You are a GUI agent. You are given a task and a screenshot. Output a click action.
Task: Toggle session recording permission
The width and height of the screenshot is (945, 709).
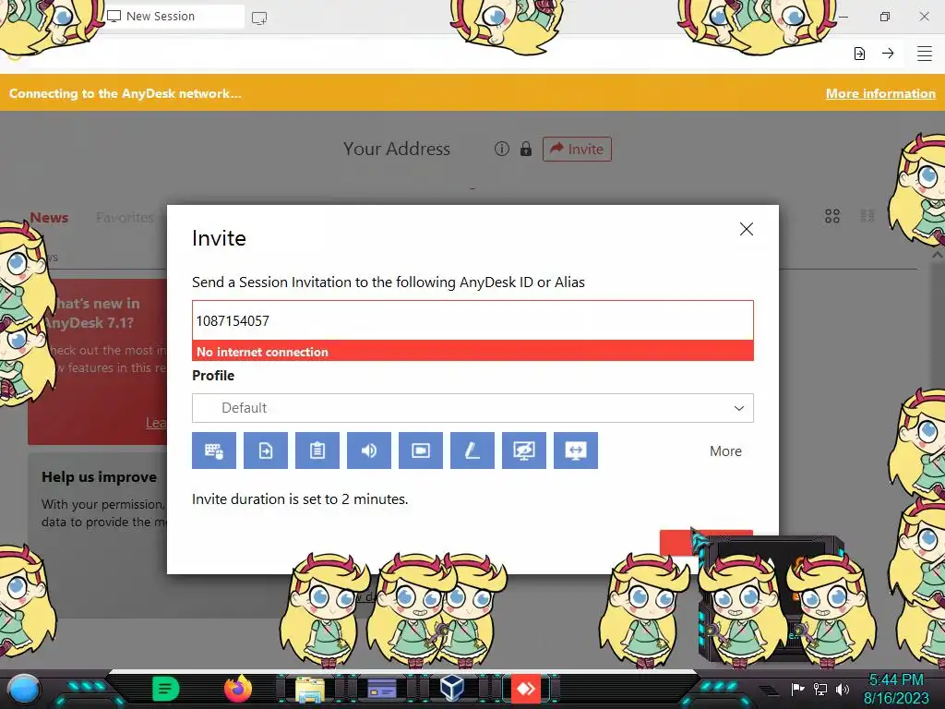click(x=421, y=451)
